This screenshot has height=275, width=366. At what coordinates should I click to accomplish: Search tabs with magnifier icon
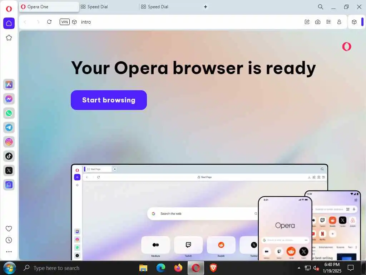[321, 7]
